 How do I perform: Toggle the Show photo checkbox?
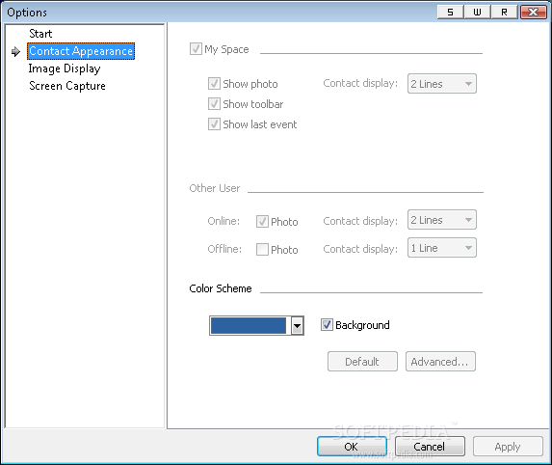(214, 84)
